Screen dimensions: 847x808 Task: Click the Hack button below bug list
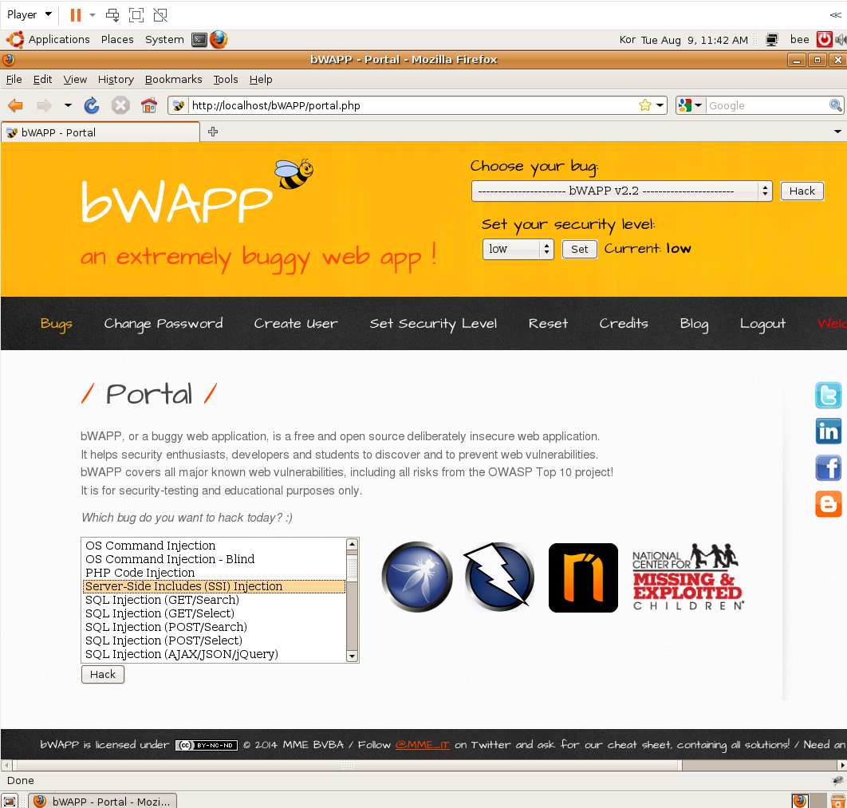[103, 674]
